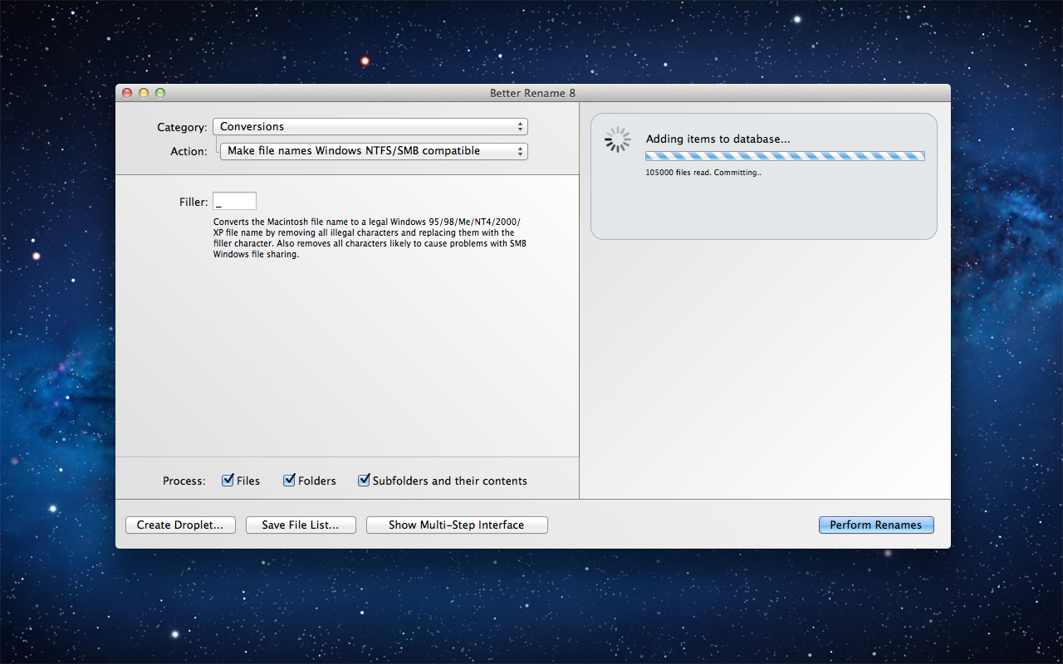Viewport: 1063px width, 664px height.
Task: Toggle Subfolders and their contents checkbox
Action: 364,481
